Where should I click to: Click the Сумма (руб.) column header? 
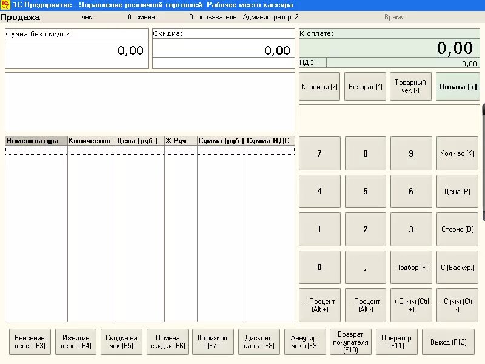(x=221, y=141)
